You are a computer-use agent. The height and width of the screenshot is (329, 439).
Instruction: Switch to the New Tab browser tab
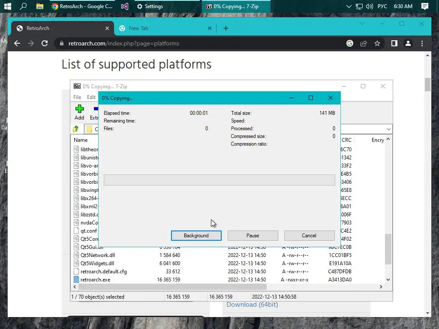(165, 28)
